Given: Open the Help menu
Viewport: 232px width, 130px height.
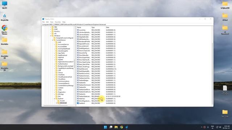Looking at the screenshot, I should (x=64, y=22).
